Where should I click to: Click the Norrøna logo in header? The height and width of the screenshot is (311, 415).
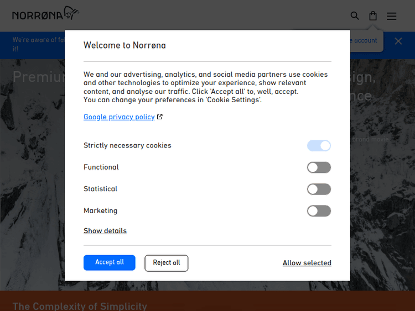point(45,14)
